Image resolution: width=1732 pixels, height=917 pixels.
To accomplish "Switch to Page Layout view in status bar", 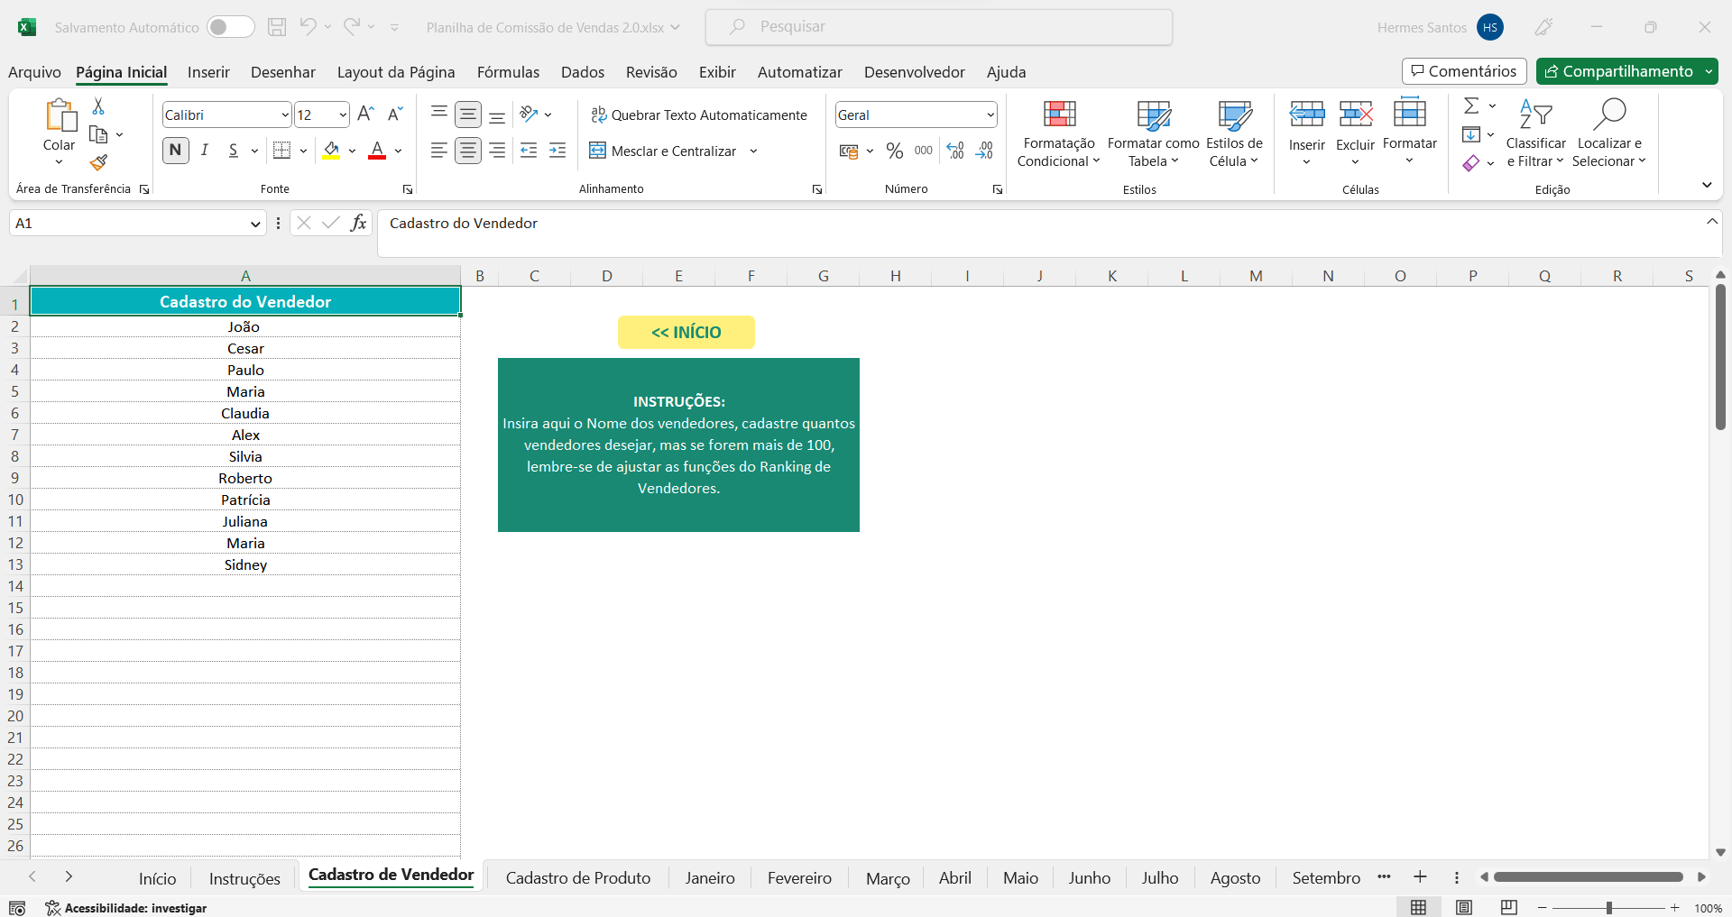I will click(x=1464, y=907).
